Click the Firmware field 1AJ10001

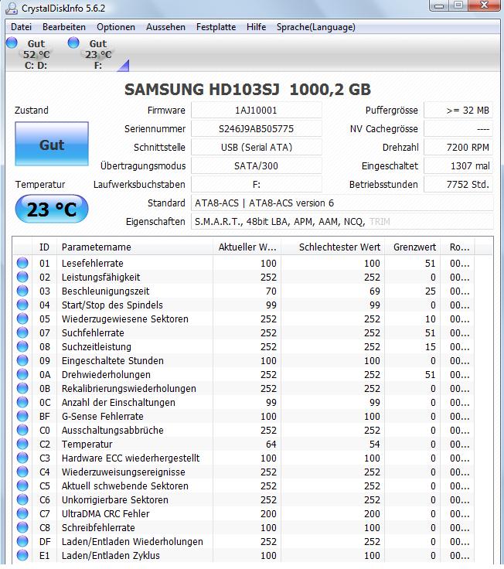point(256,111)
